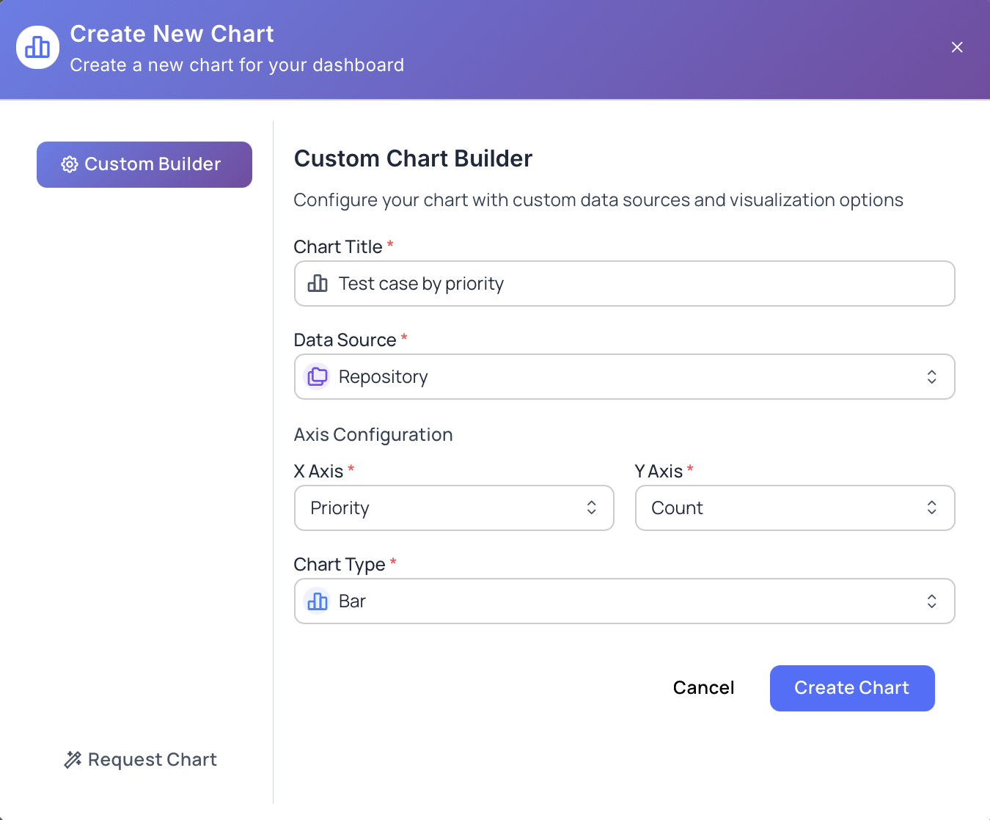The width and height of the screenshot is (990, 820).
Task: Click the bar chart icon in the header
Action: tap(37, 47)
